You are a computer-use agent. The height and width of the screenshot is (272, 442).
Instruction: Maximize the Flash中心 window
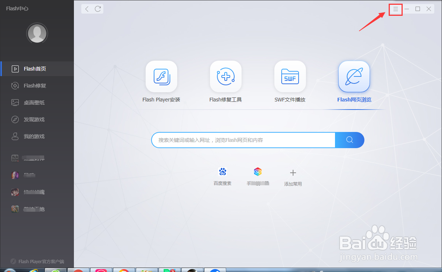[418, 9]
